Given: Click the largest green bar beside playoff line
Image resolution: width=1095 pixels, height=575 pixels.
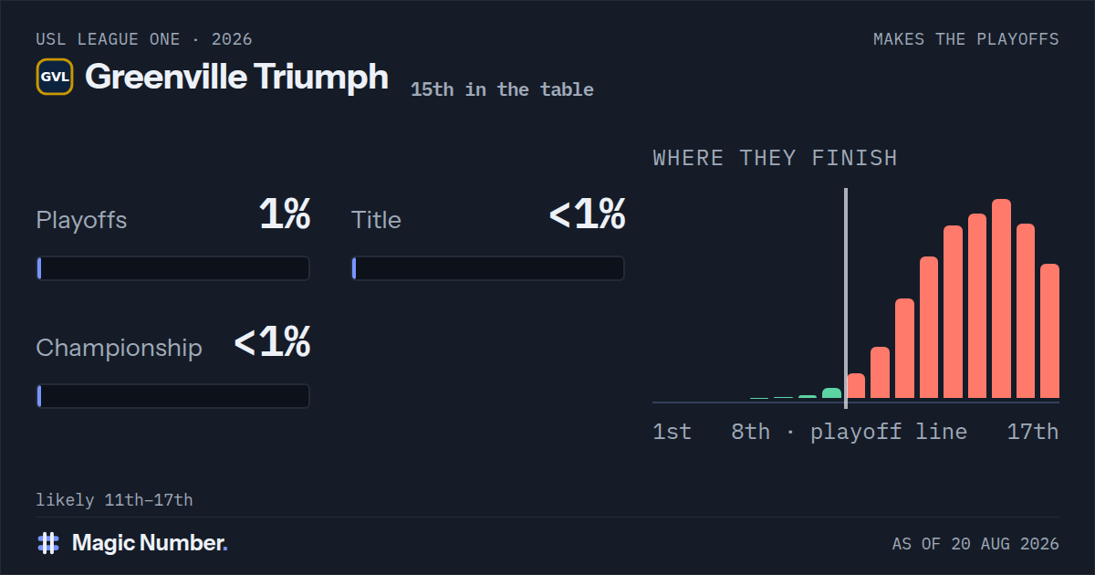Looking at the screenshot, I should (831, 393).
